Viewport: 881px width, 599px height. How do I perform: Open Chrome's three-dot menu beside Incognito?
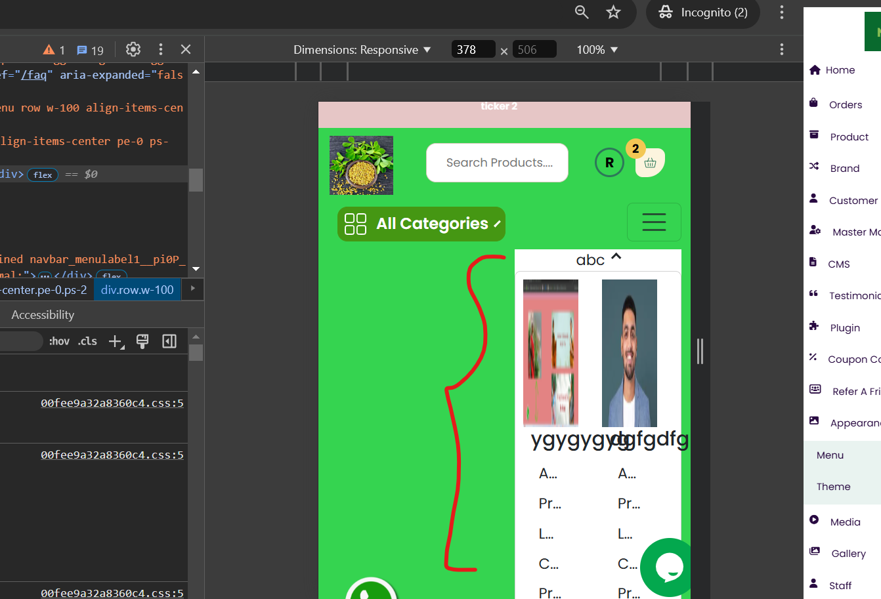[x=781, y=12]
